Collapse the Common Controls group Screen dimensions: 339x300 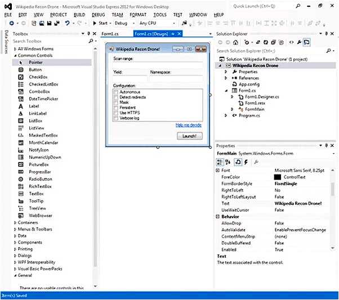tap(15, 56)
